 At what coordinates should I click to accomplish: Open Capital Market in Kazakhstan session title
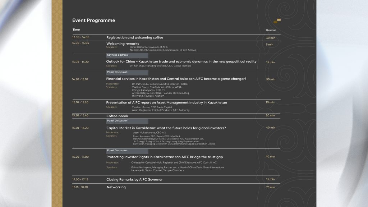click(166, 128)
